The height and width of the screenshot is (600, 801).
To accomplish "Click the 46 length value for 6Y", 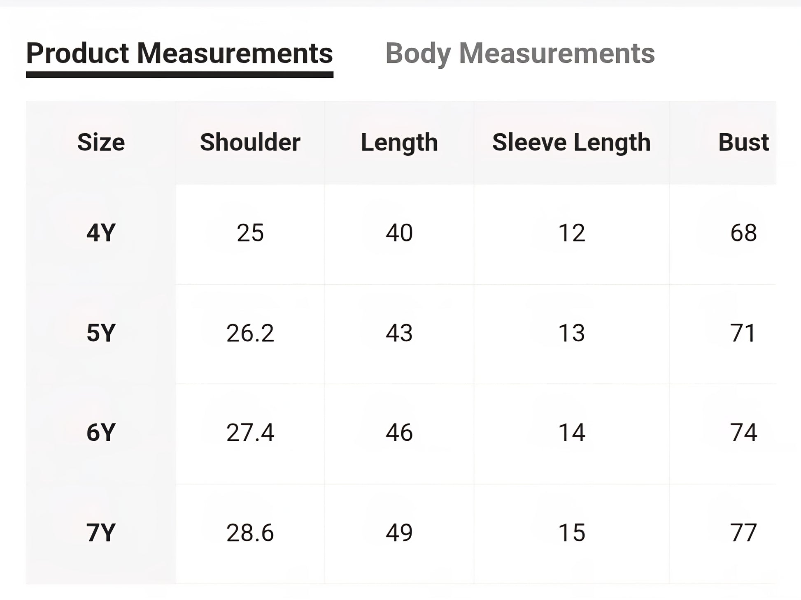I will click(x=399, y=433).
